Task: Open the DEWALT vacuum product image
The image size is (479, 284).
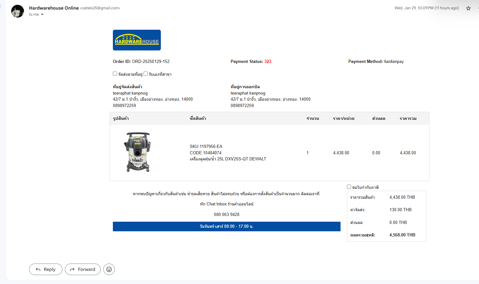Action: tap(137, 152)
